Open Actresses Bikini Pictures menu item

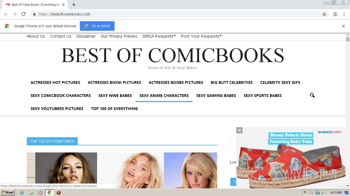click(114, 82)
